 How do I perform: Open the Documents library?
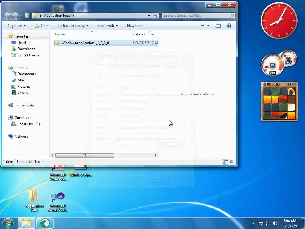click(27, 74)
